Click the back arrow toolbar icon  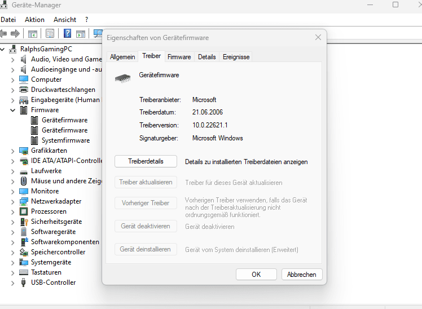[3, 34]
